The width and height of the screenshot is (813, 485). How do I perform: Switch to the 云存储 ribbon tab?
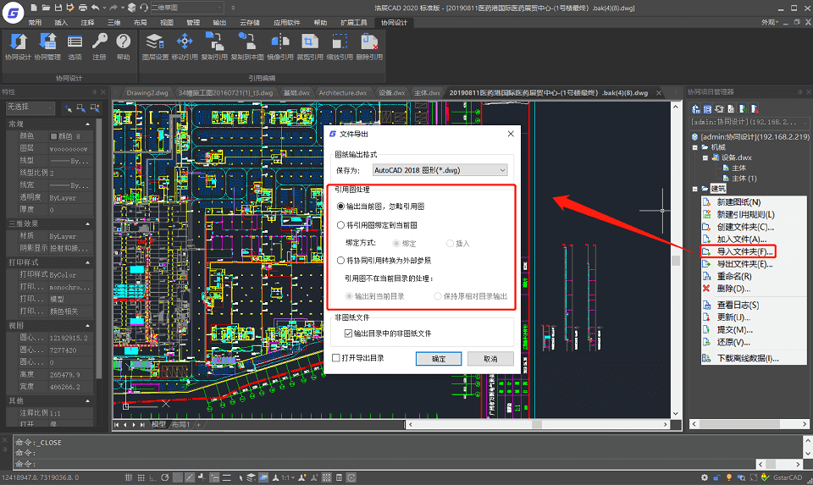250,22
